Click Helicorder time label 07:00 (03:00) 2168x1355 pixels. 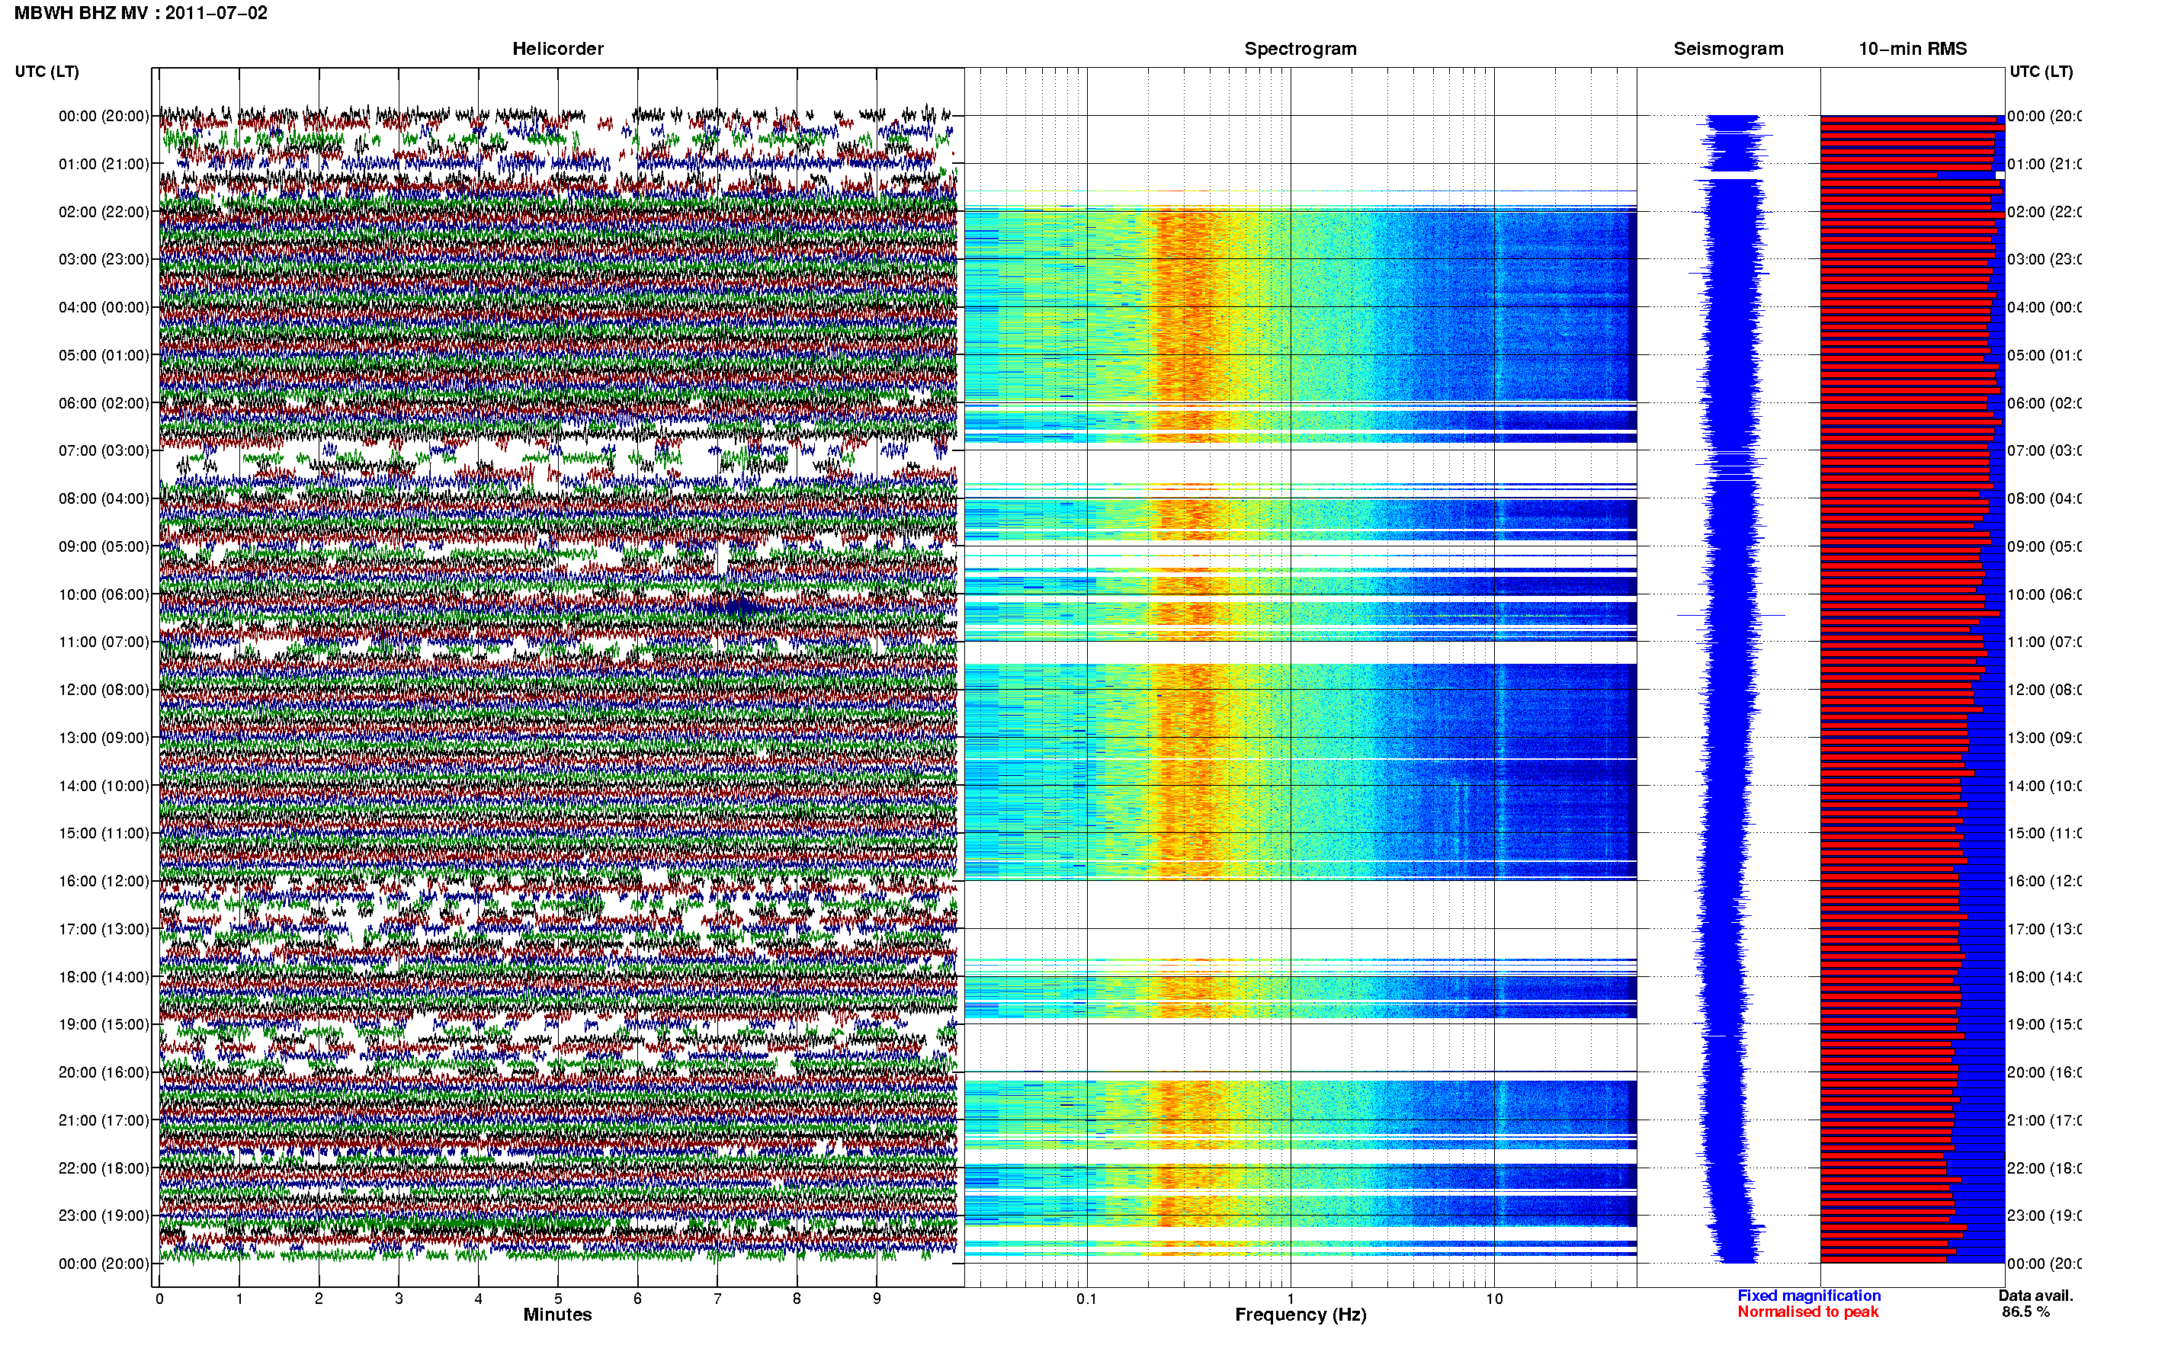(x=104, y=450)
